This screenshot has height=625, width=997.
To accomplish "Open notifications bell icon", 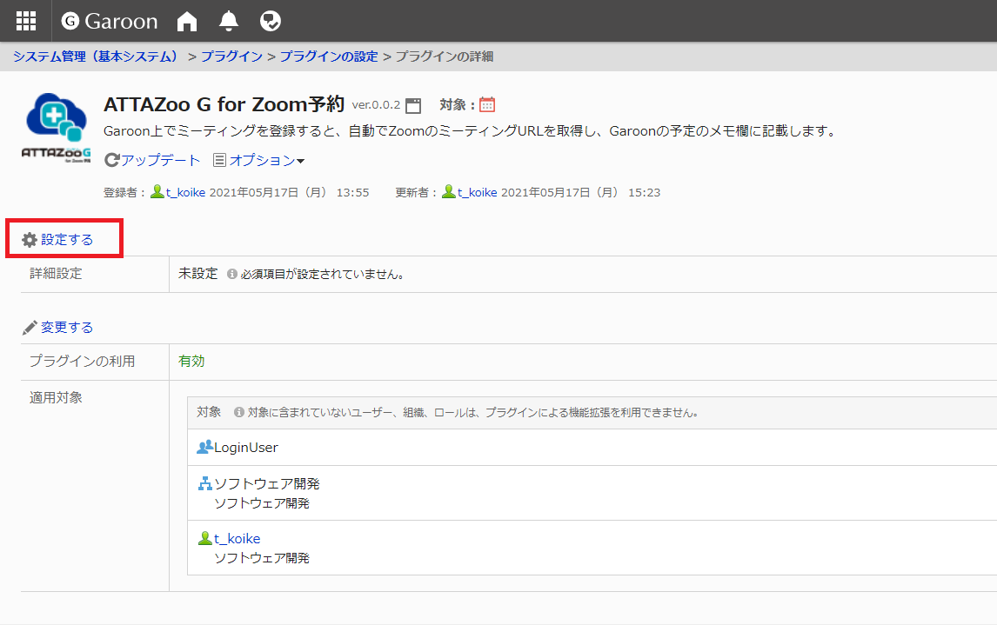I will pos(229,21).
